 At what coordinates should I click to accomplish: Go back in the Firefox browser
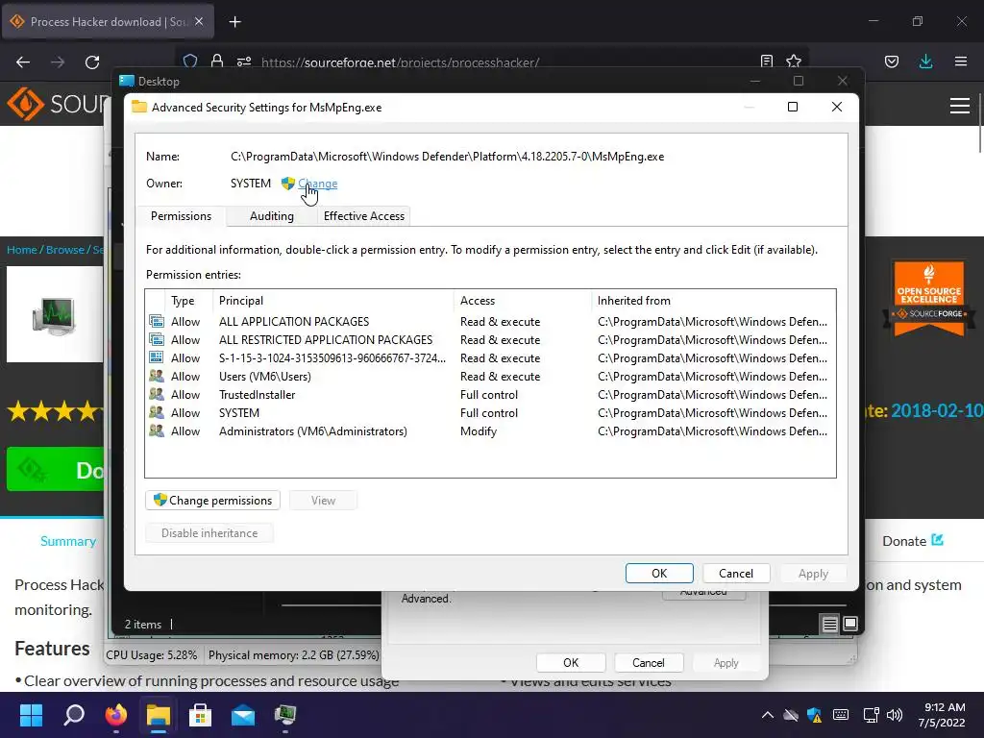click(23, 61)
